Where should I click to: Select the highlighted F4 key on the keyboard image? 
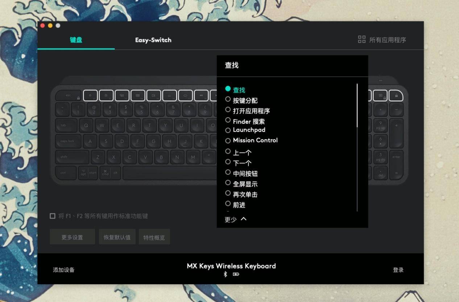[x=138, y=96]
